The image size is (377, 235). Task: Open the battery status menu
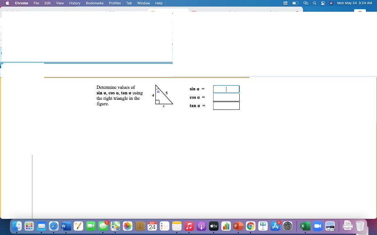click(x=295, y=3)
